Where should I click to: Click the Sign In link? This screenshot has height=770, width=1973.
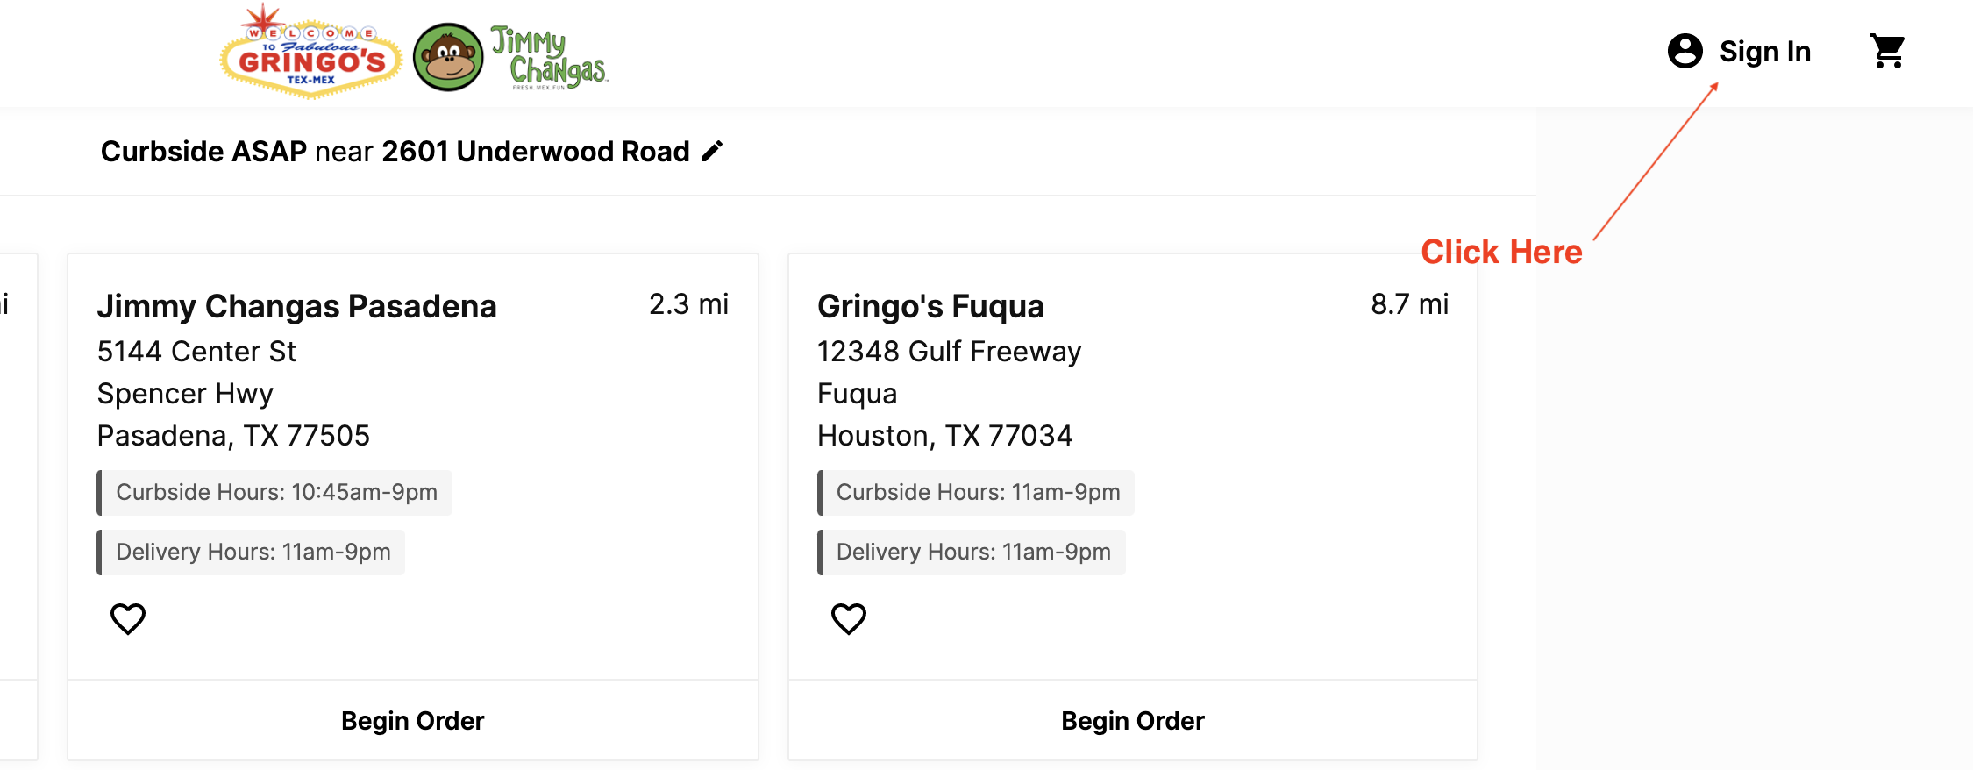click(1764, 52)
